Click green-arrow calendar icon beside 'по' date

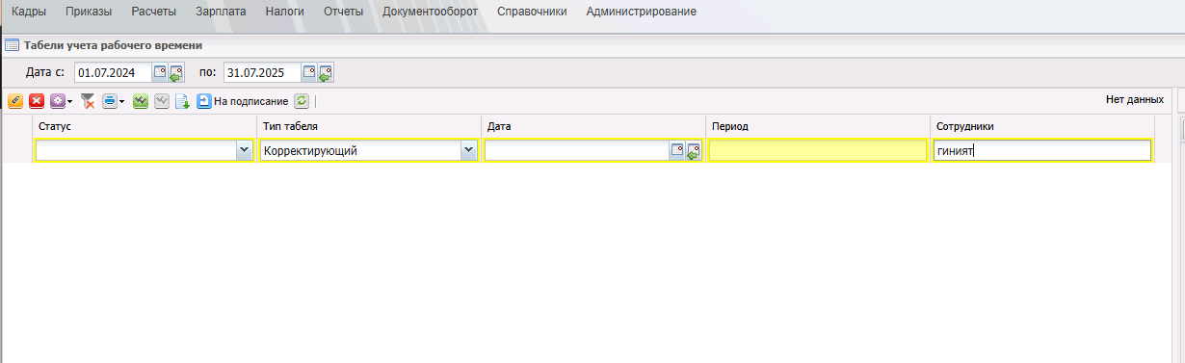coord(326,72)
